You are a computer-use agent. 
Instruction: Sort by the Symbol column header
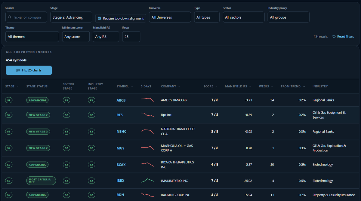pos(125,86)
